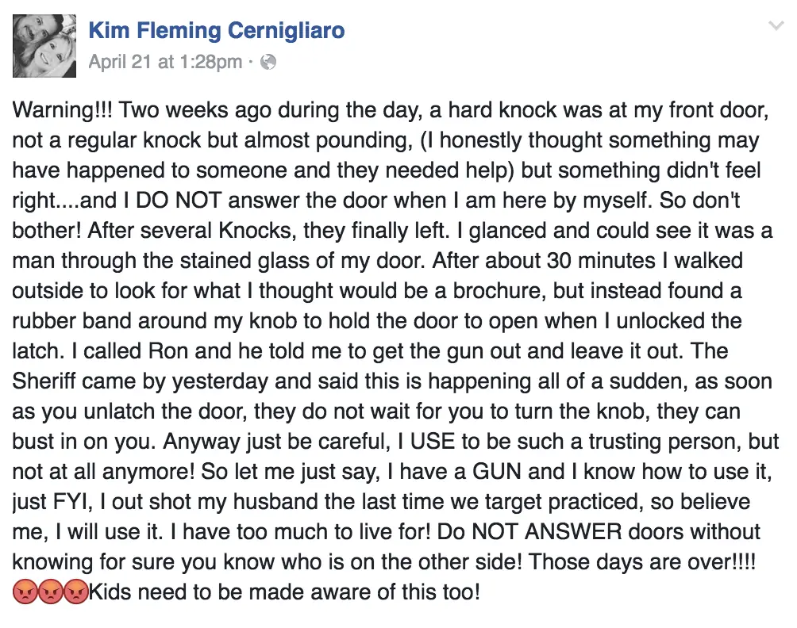Click the "NOT ANSWER" text in the post
This screenshot has width=797, height=628.
(546, 532)
